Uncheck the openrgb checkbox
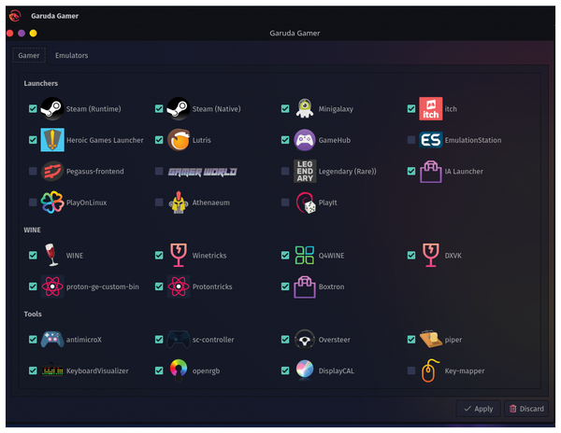 point(159,370)
